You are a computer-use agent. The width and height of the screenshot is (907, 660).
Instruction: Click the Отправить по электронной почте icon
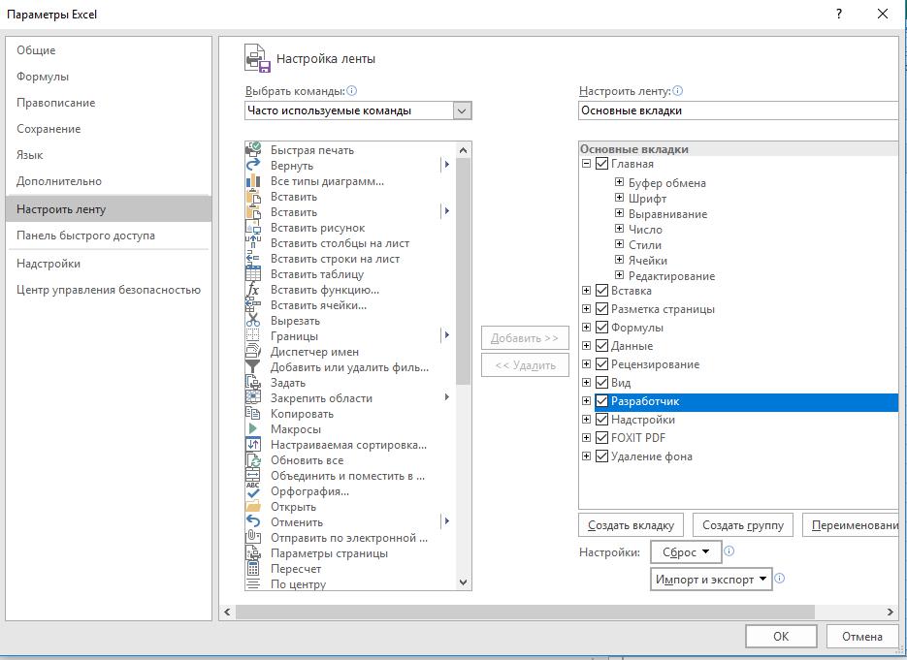pos(253,538)
